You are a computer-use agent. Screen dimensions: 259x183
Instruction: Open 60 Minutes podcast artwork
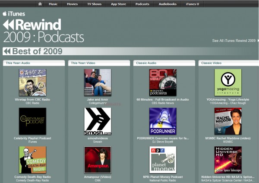pyautogui.click(x=163, y=82)
